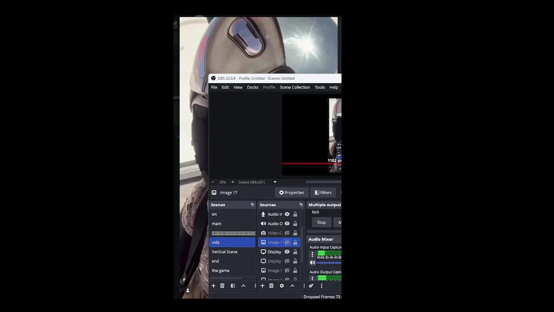Image resolution: width=554 pixels, height=312 pixels.
Task: Click the monitor icon of the visible Display source
Action: [263, 252]
